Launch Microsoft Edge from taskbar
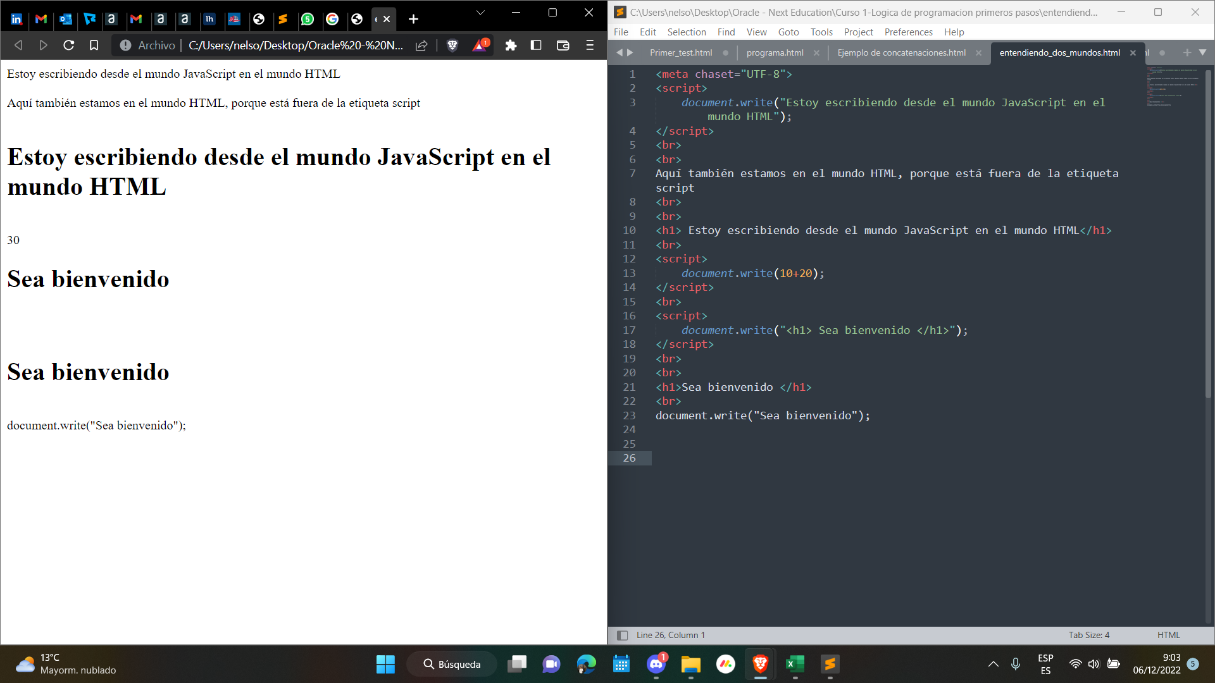 (587, 664)
